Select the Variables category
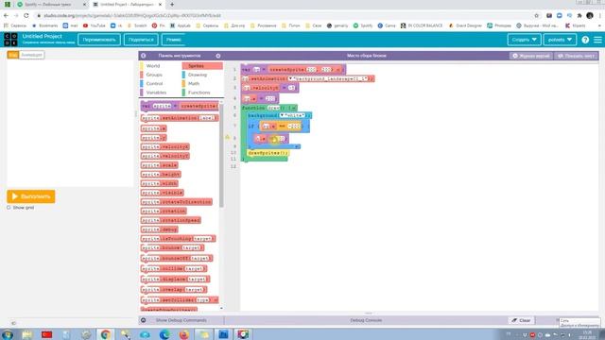 click(156, 93)
